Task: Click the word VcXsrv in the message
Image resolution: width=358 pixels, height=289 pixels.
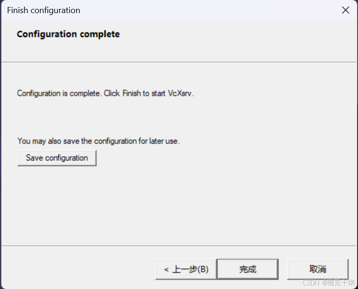Action: pyautogui.click(x=180, y=94)
